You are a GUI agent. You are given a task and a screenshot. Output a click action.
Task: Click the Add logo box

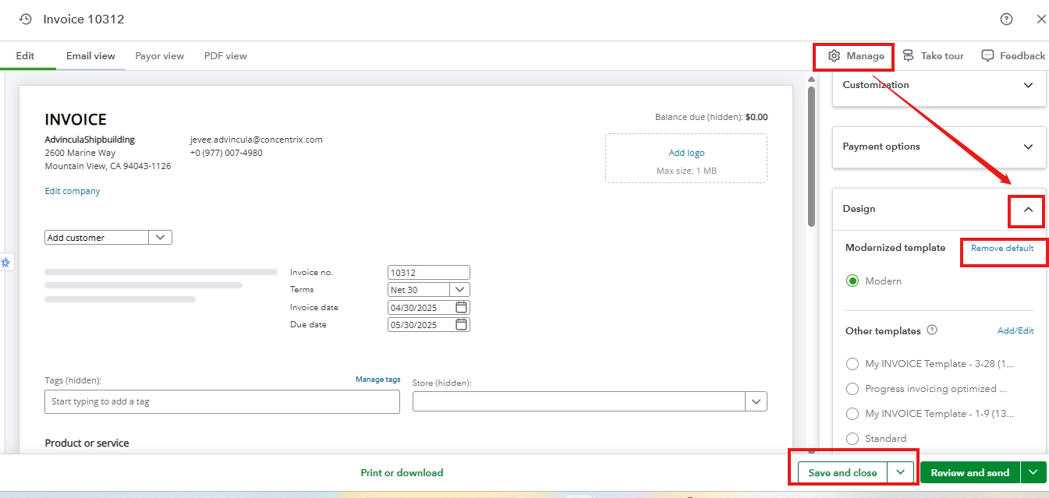[686, 158]
